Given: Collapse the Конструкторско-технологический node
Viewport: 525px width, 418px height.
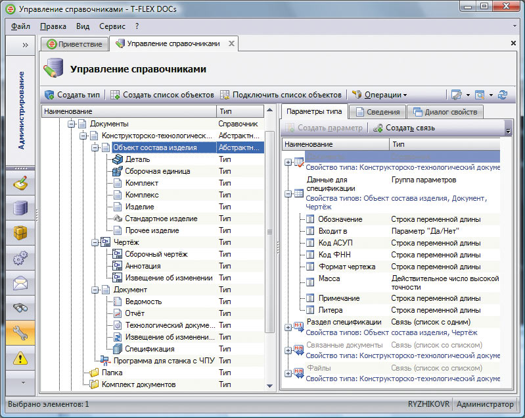Looking at the screenshot, I should [x=83, y=136].
